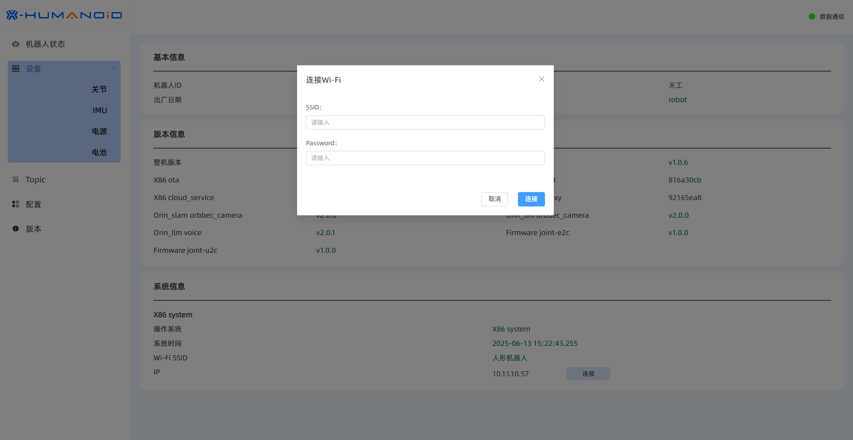Focus the Password input field
The width and height of the screenshot is (853, 440).
click(x=425, y=158)
